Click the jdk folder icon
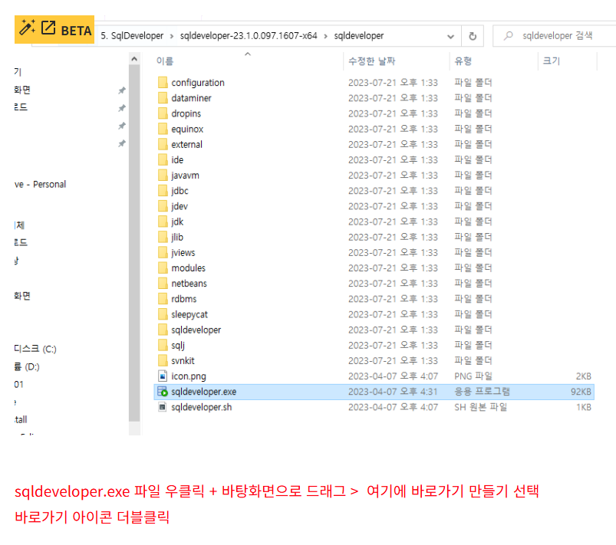This screenshot has height=545, width=616. (x=163, y=222)
